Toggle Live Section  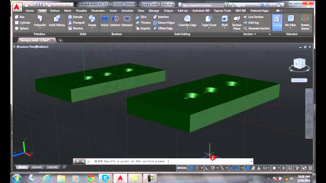click(x=253, y=17)
